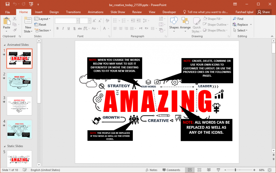Apply Italic formatting to text
This screenshot has width=276, height=173.
tap(63, 28)
